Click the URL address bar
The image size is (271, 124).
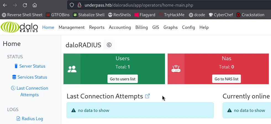point(166,5)
